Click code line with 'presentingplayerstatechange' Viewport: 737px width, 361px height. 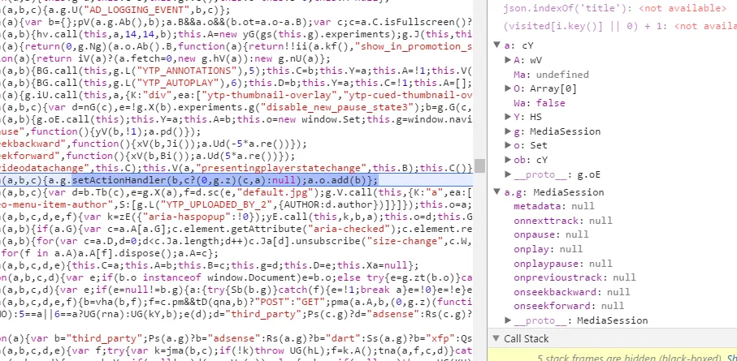coord(236,168)
